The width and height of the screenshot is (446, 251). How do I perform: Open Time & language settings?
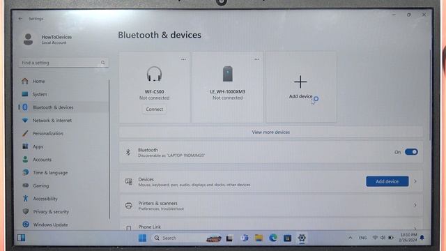coord(63,173)
